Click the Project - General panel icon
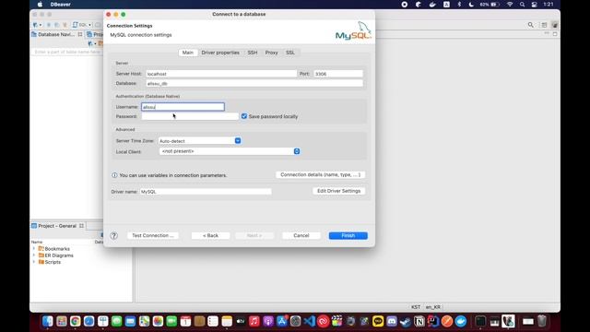Screen dimensions: 590x332 point(34,226)
